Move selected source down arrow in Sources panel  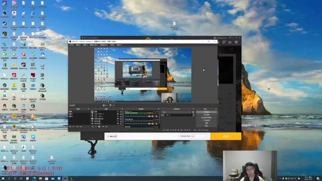(107, 127)
